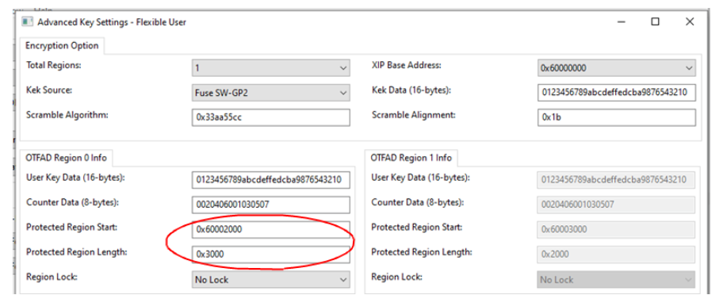Click the 'XIP Base Address:' label
This screenshot has height=295, width=719.
[407, 65]
